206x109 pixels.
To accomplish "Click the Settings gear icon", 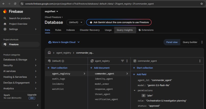I will 5,29.
